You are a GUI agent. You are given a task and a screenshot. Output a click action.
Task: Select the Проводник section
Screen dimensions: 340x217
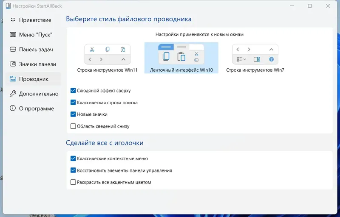(x=33, y=79)
